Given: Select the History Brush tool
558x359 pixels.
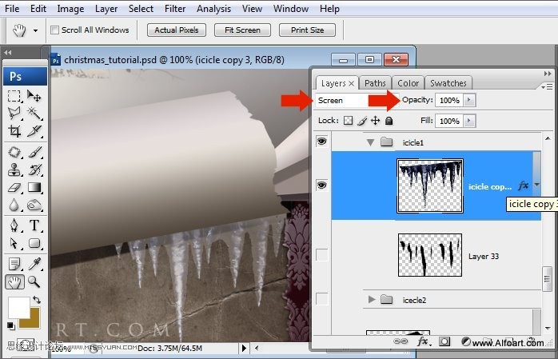Looking at the screenshot, I should pos(34,170).
